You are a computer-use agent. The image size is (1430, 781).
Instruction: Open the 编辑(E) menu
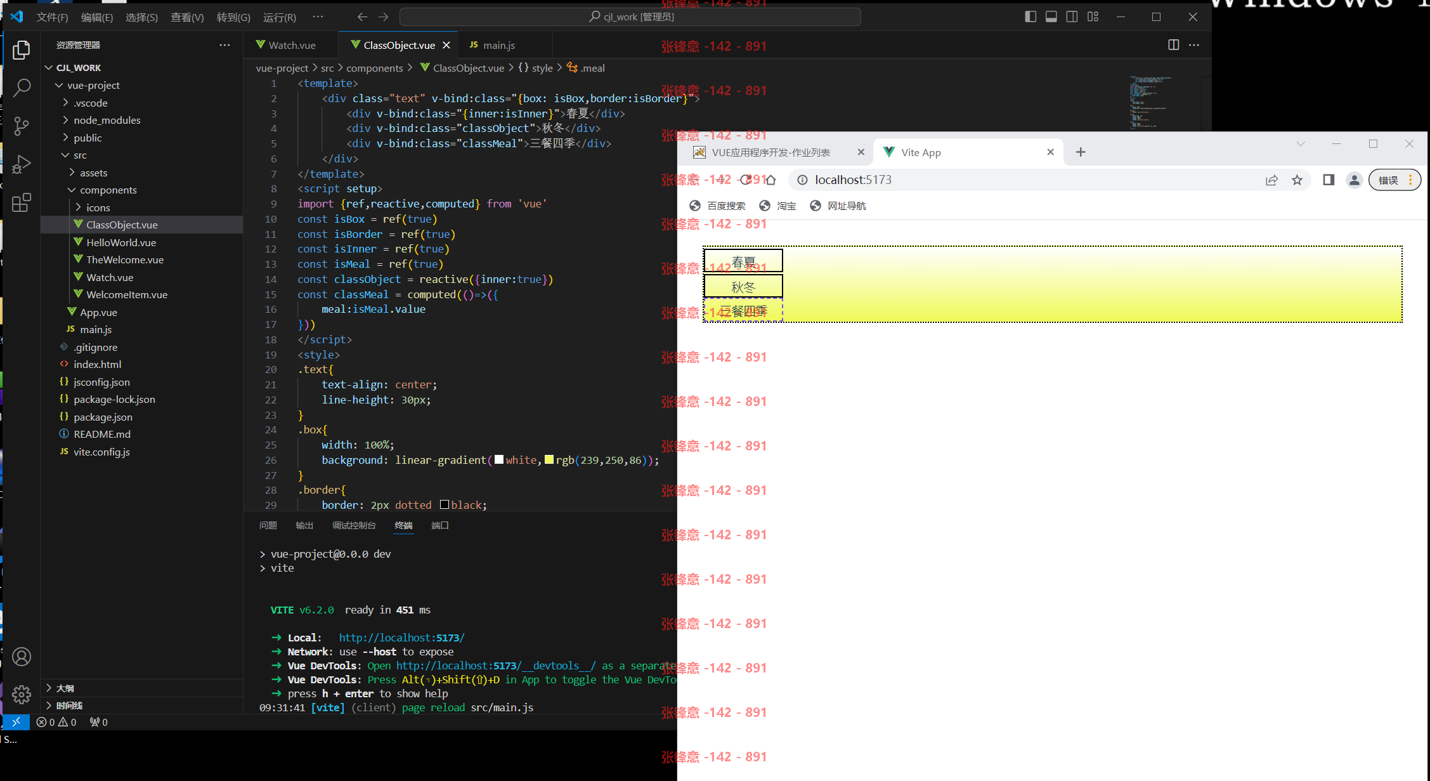(97, 17)
